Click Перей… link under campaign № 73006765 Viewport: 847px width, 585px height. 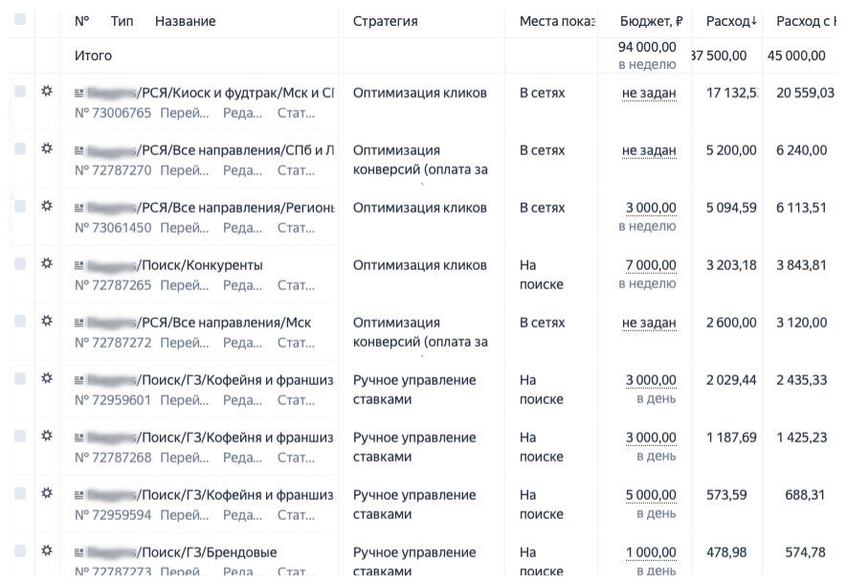click(x=185, y=113)
